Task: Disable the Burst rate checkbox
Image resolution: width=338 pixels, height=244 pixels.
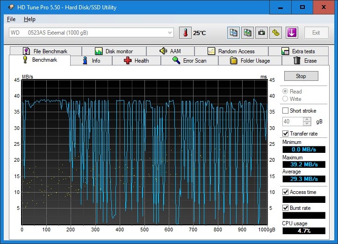Action: (285, 208)
